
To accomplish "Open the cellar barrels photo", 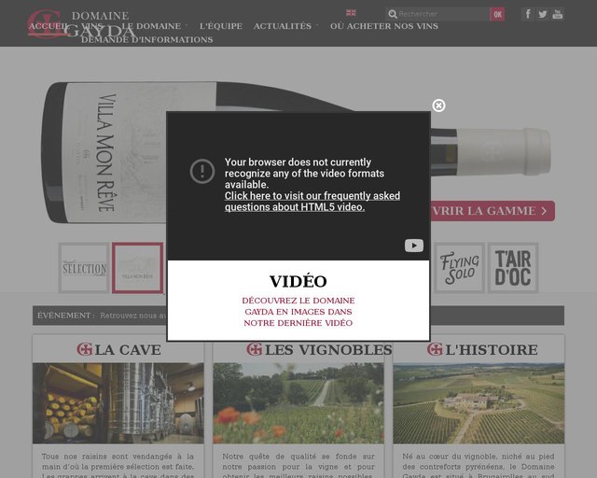I will click(x=118, y=403).
